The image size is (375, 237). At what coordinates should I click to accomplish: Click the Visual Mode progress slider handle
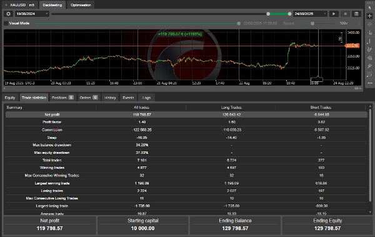239,24
